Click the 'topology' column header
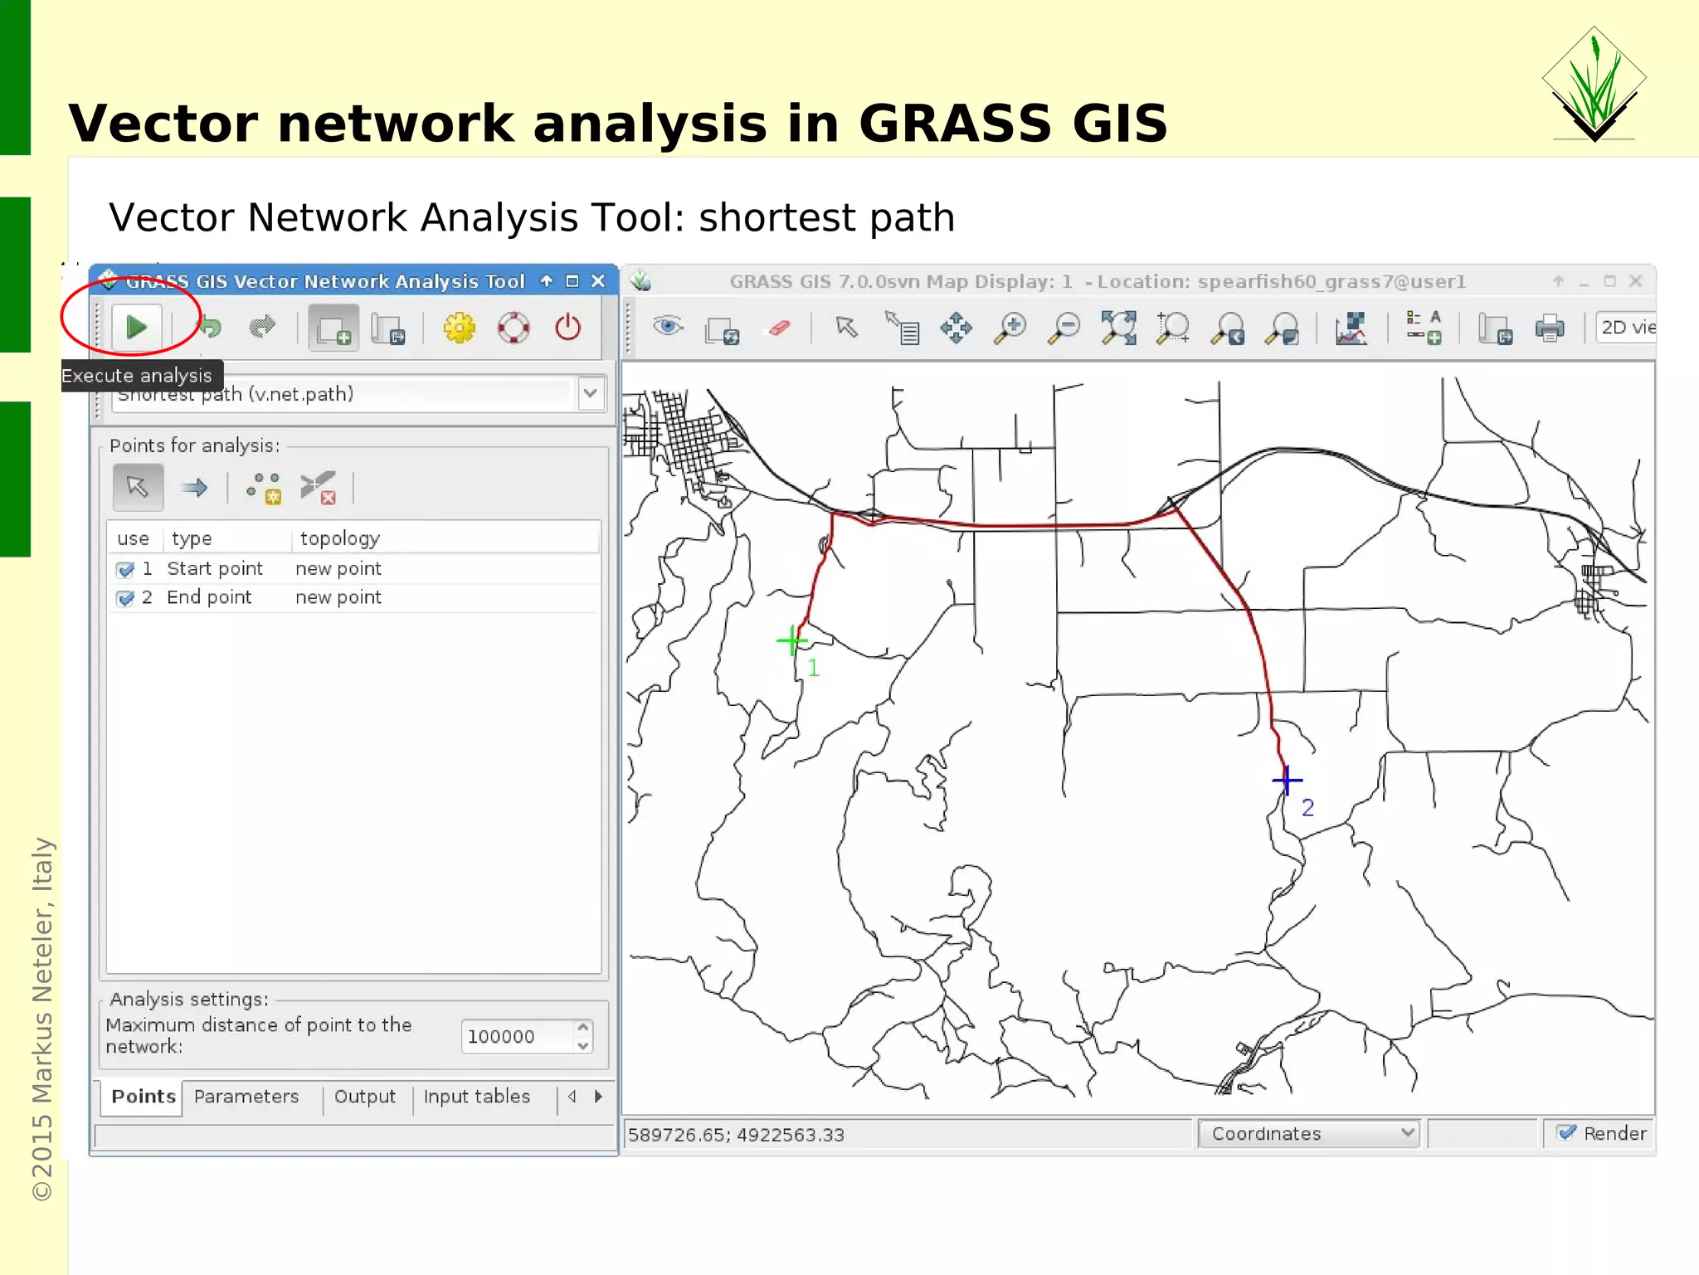The width and height of the screenshot is (1699, 1275). tap(340, 538)
